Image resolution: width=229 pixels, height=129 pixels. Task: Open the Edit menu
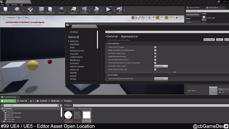(8, 5)
